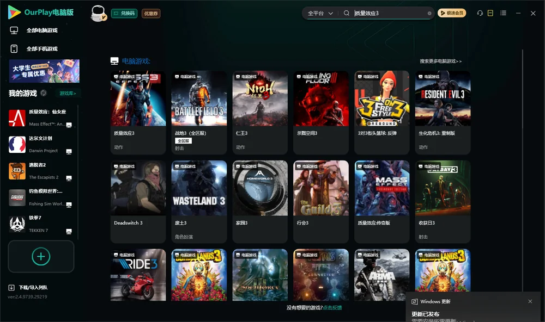Image resolution: width=545 pixels, height=322 pixels.
Task: Open the 大学生专属优惠 banner
Action: click(44, 71)
